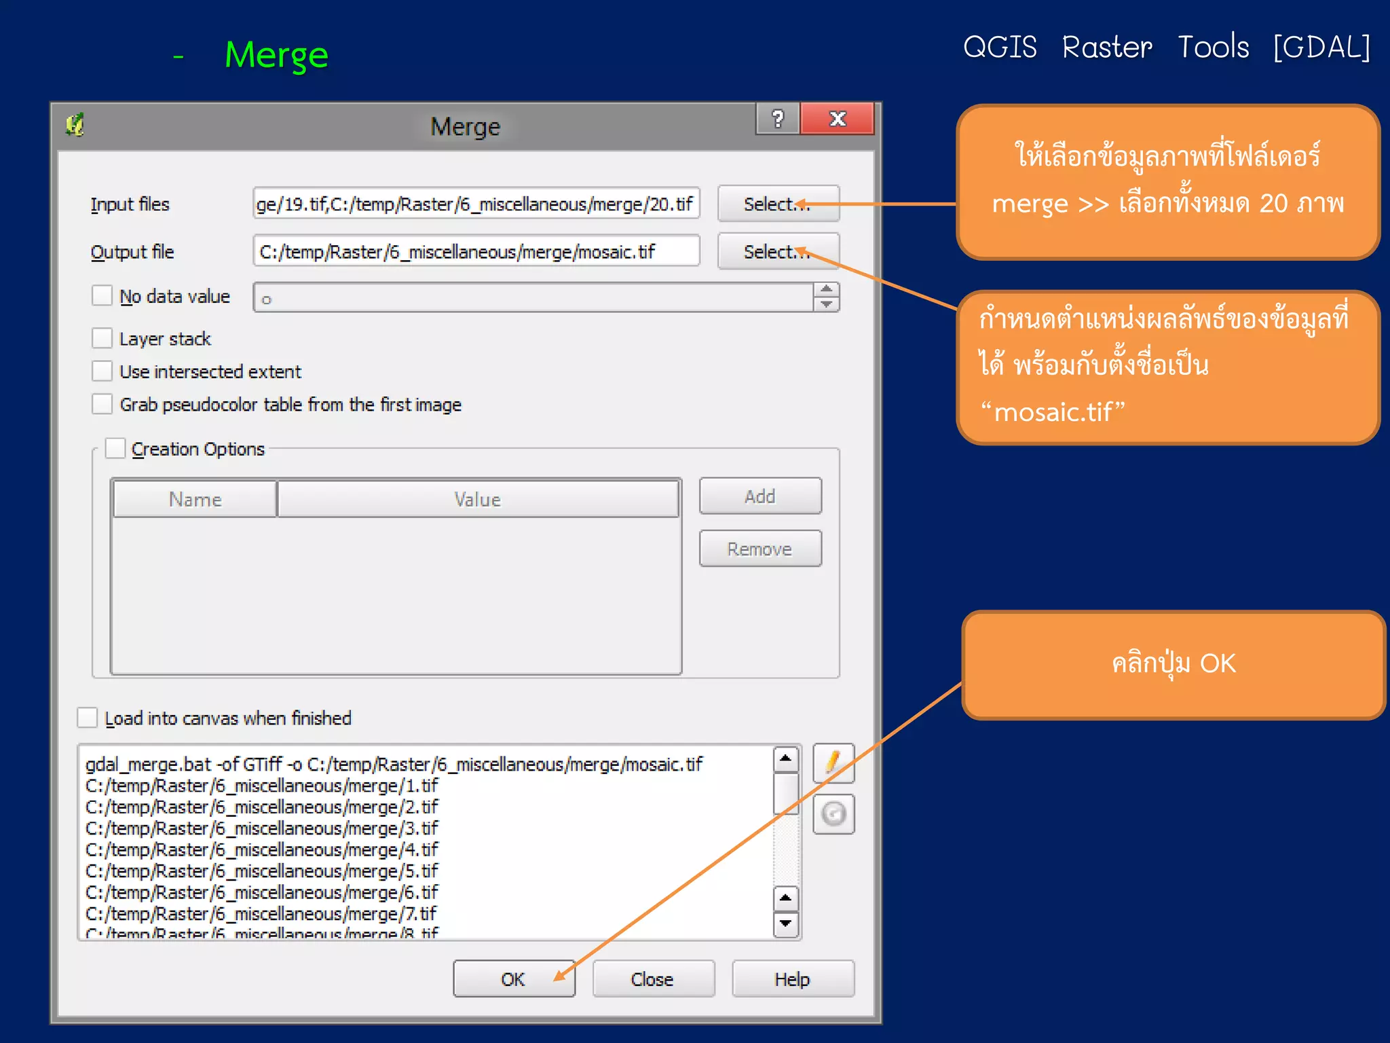Decrease No data value with down arrow
Image resolution: width=1390 pixels, height=1043 pixels.
(x=826, y=304)
